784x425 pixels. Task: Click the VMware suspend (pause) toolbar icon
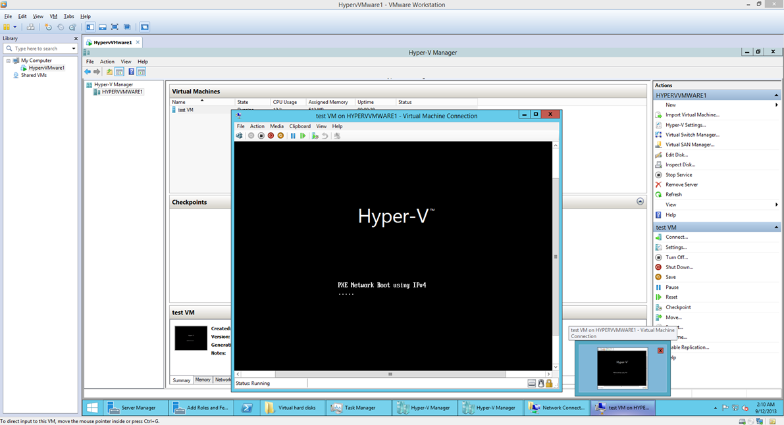pos(7,27)
